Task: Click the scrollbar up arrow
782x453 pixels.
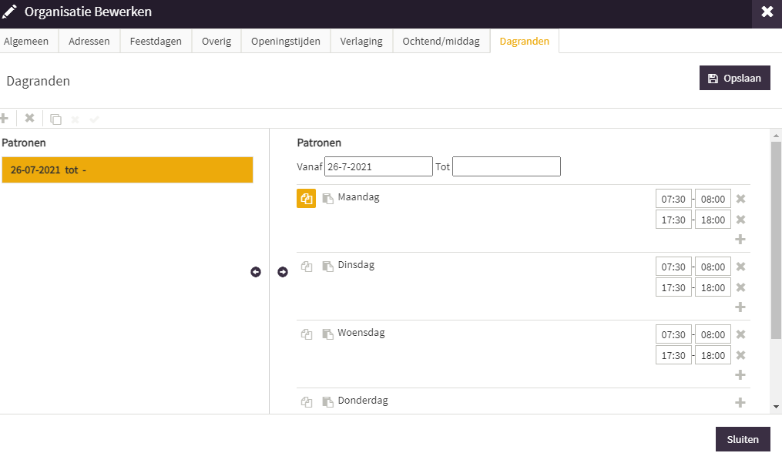Action: [x=776, y=135]
